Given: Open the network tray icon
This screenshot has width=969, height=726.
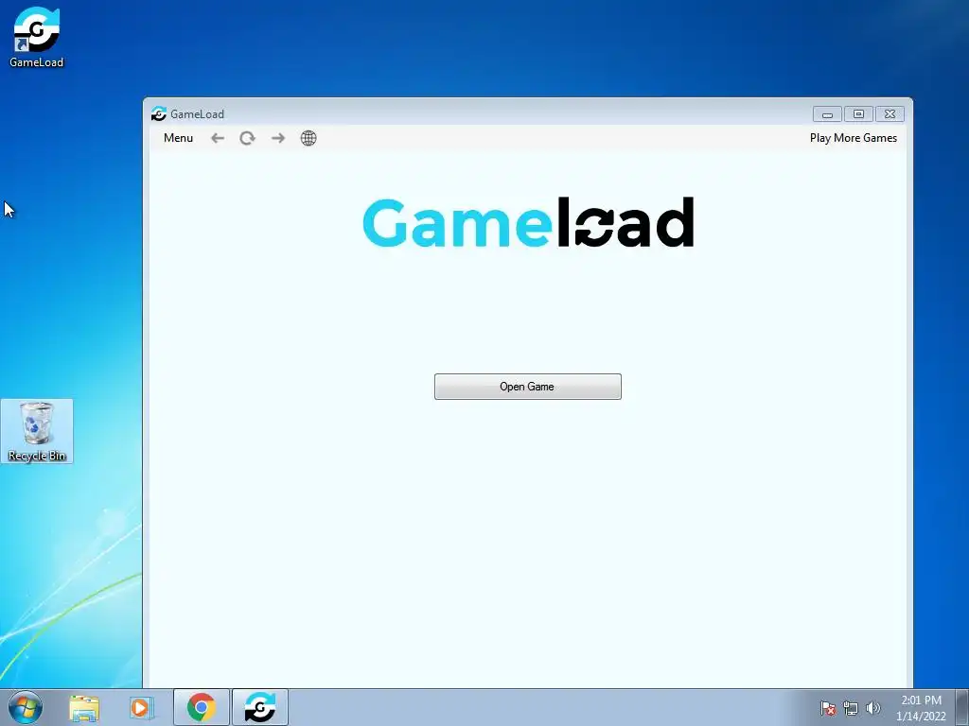Looking at the screenshot, I should click(851, 708).
